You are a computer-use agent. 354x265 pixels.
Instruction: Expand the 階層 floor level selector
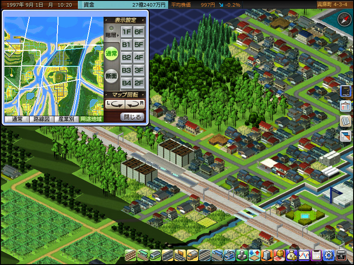tap(112, 35)
